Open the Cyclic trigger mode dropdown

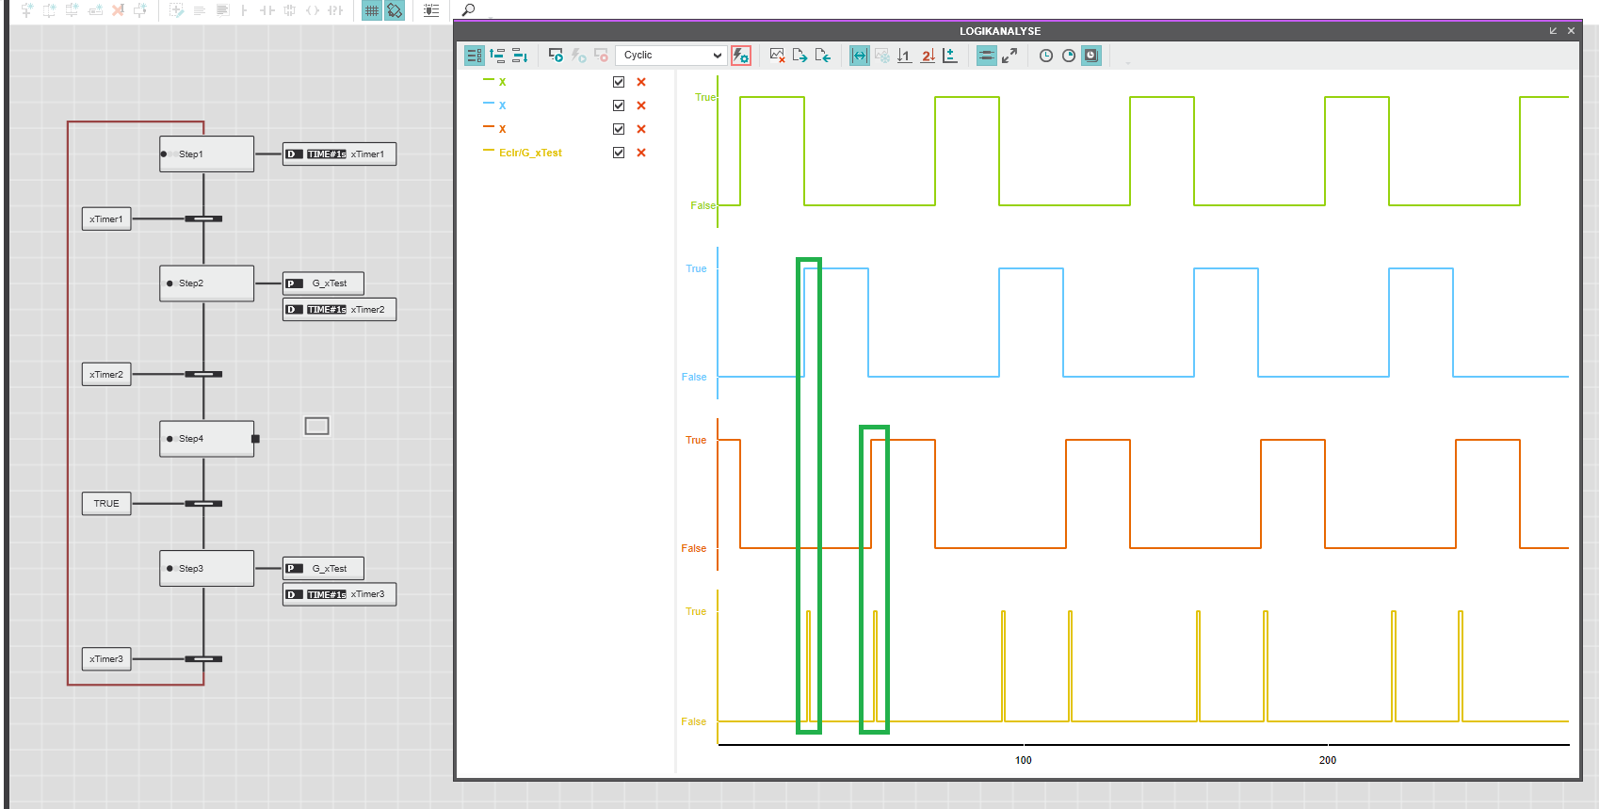pyautogui.click(x=671, y=56)
